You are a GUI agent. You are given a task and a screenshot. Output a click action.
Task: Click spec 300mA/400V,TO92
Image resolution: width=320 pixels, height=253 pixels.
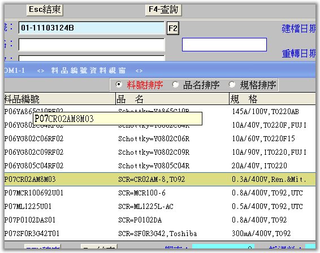(261, 234)
